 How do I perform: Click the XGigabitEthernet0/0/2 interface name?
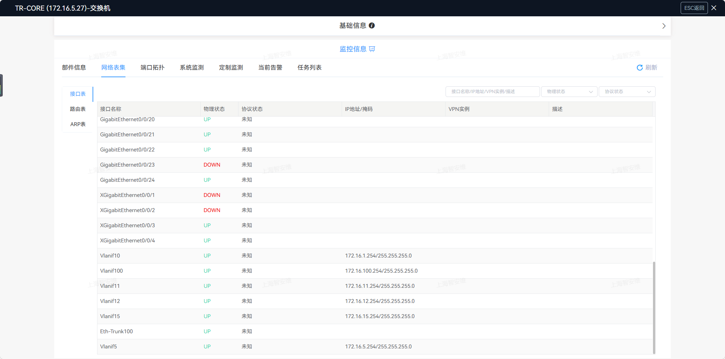[127, 210]
